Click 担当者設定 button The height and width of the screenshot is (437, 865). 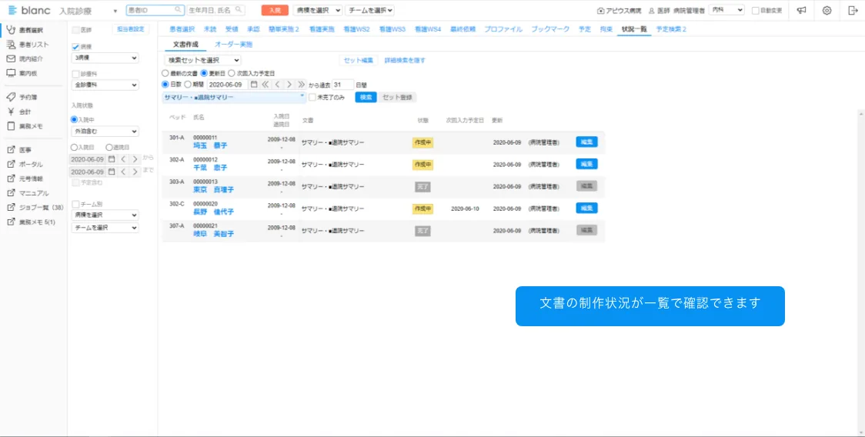131,29
